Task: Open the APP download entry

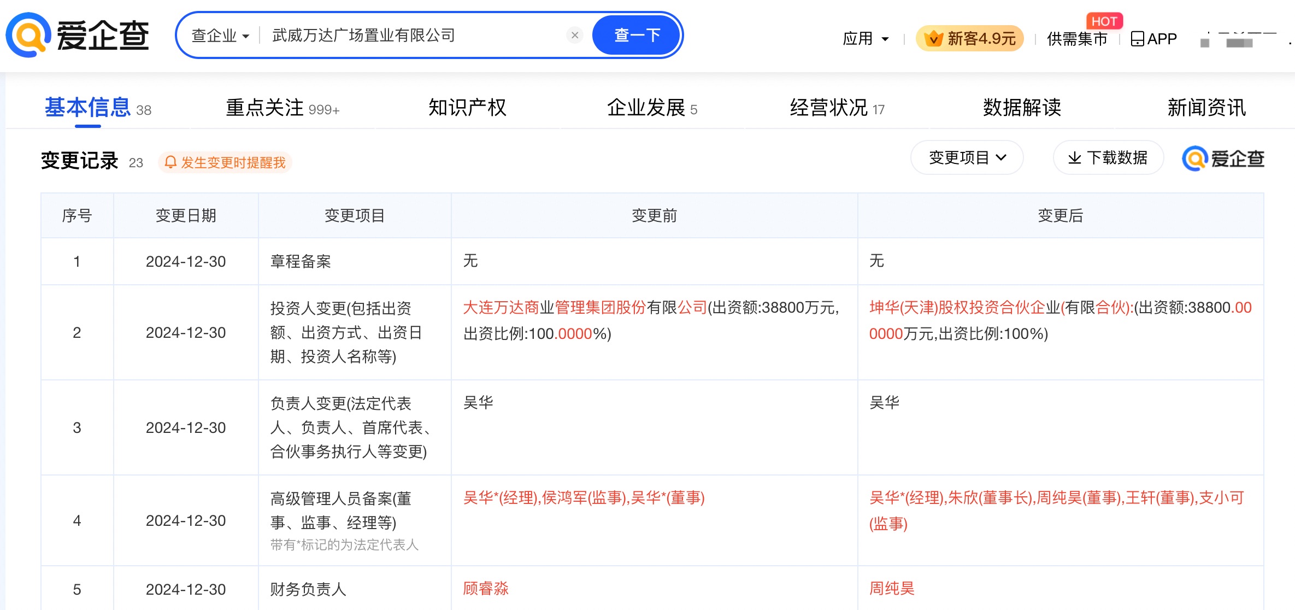Action: [x=1153, y=38]
